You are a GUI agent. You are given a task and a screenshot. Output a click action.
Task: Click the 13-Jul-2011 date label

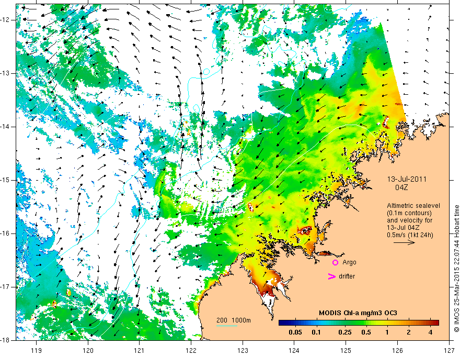(x=407, y=179)
